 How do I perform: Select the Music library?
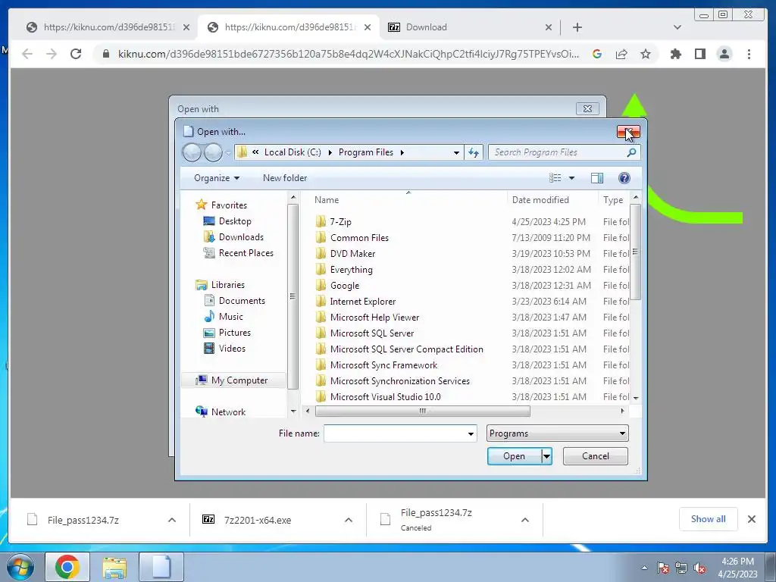(230, 317)
